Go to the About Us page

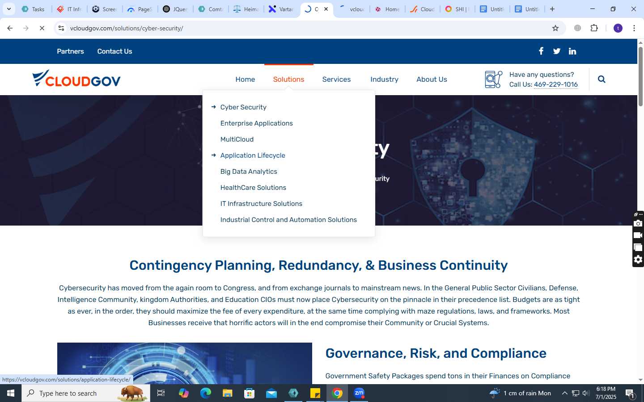tap(432, 79)
